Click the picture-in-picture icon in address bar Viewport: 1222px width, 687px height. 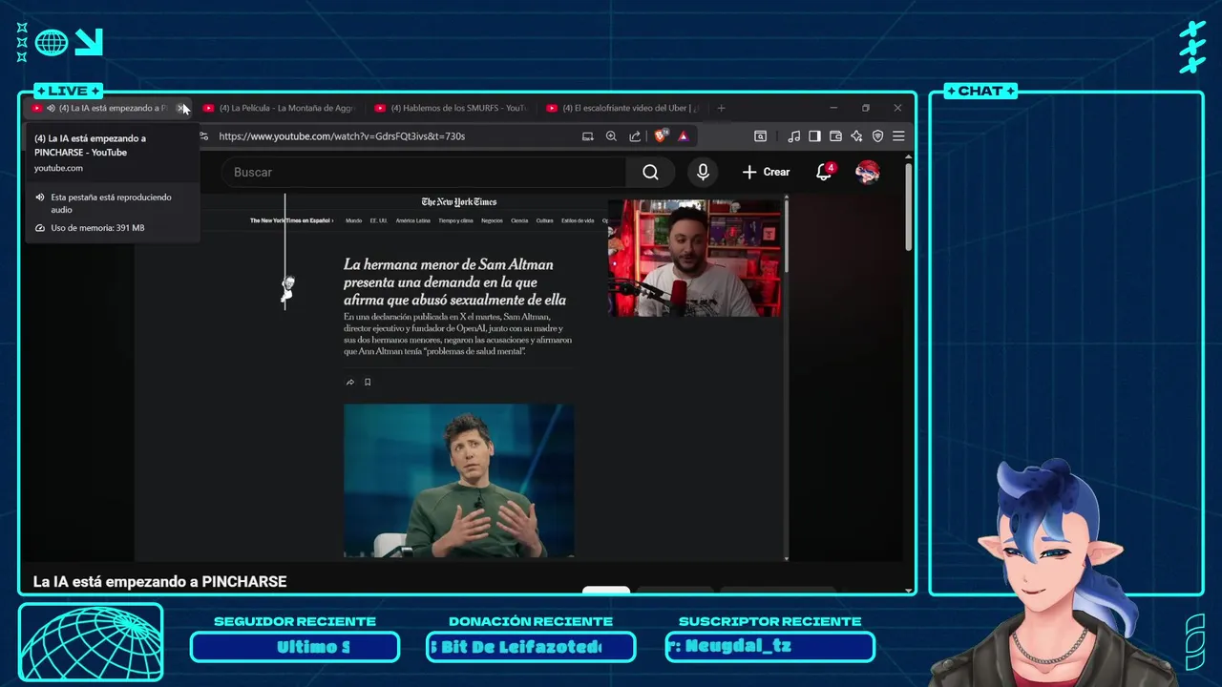[588, 136]
